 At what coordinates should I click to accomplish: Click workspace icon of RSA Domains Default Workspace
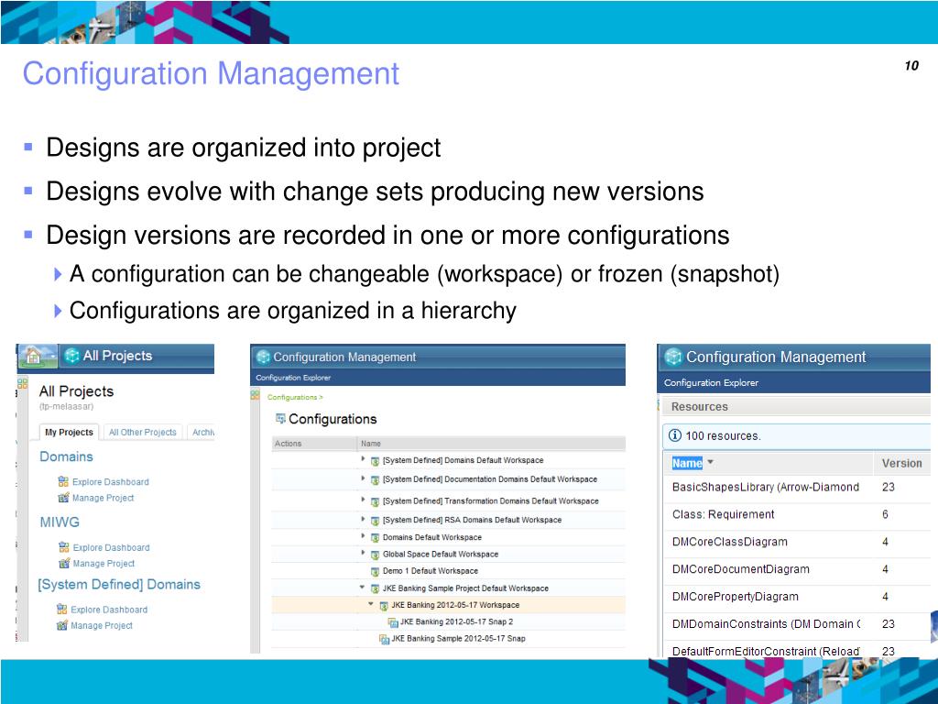click(x=375, y=521)
